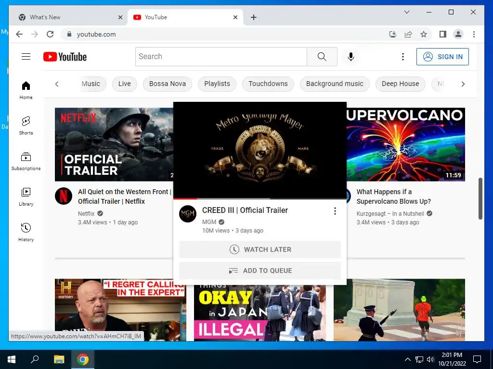Viewport: 493px width, 369px height.
Task: Open Okay in Japan Illegal thumbnail
Action: coord(260,313)
